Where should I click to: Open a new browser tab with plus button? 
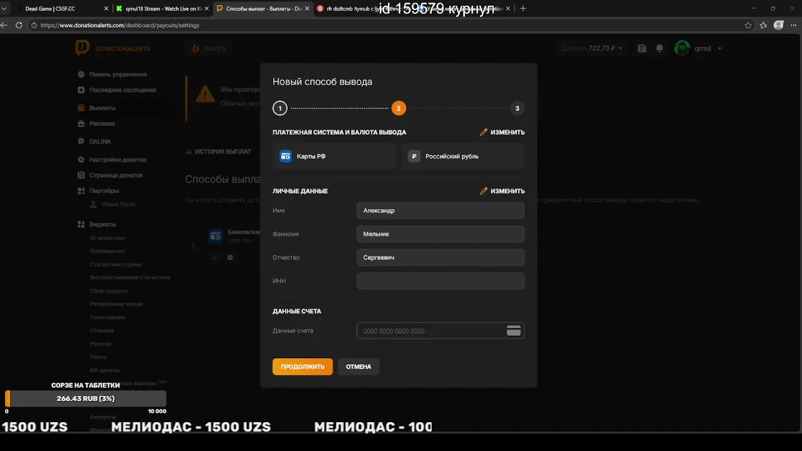click(523, 9)
